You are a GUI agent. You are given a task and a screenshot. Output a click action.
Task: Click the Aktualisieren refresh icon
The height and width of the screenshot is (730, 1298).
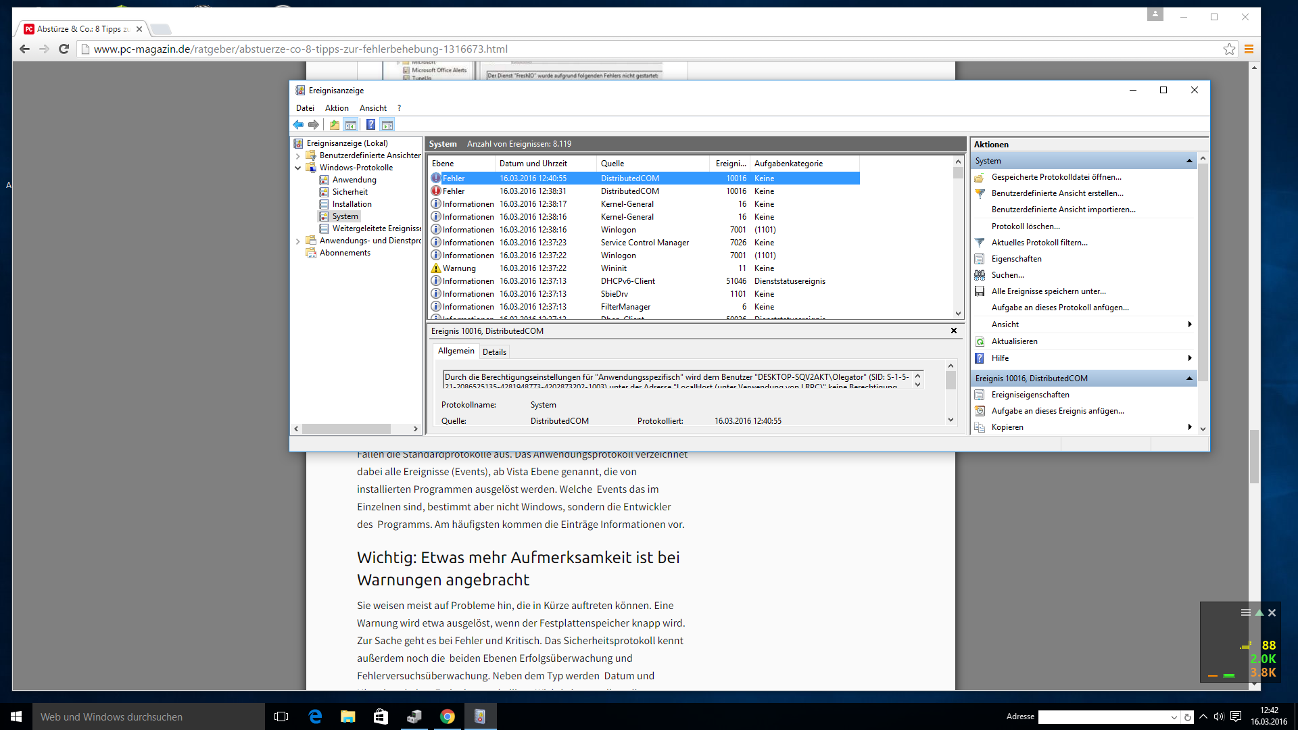[980, 341]
